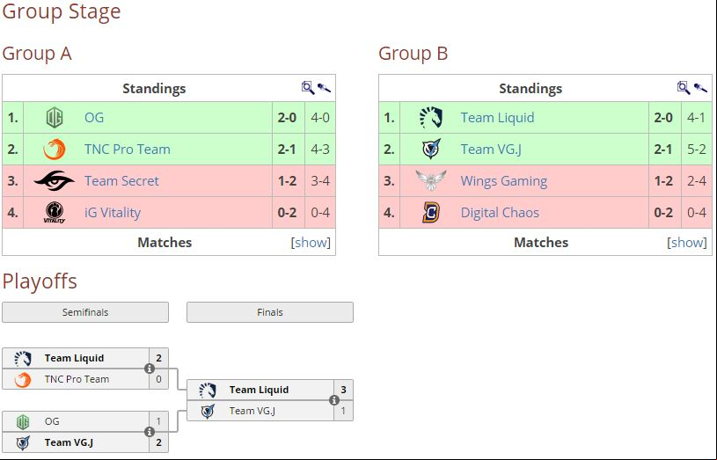The width and height of the screenshot is (717, 460).
Task: Open the TNC Pro Team link
Action: click(x=127, y=149)
